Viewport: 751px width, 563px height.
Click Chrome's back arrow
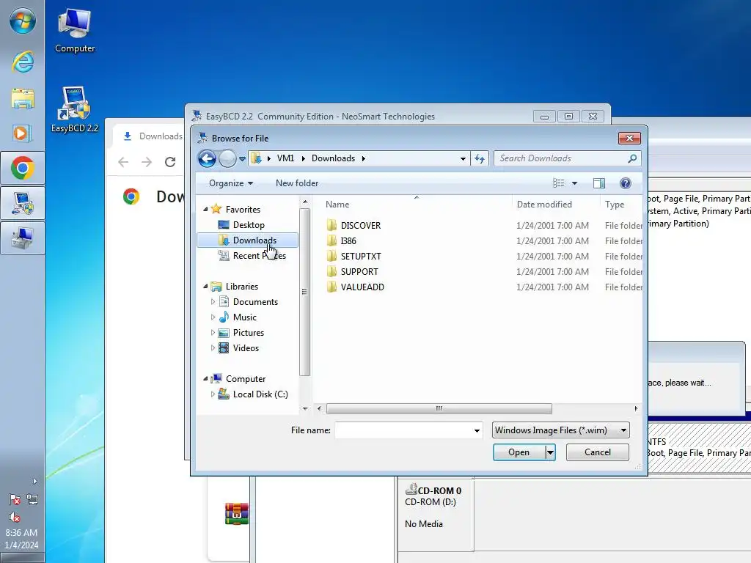[123, 162]
